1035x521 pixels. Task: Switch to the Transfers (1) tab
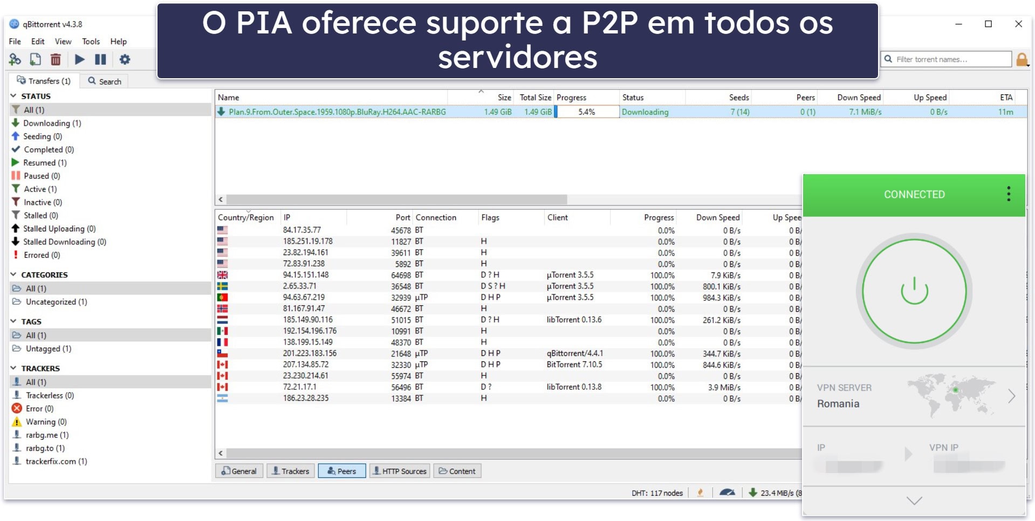(44, 81)
